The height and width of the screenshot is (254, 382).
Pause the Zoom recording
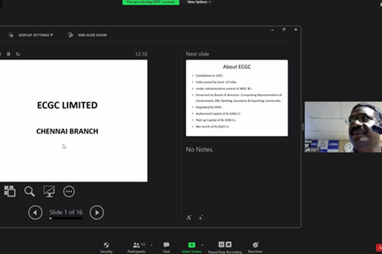pos(221,244)
